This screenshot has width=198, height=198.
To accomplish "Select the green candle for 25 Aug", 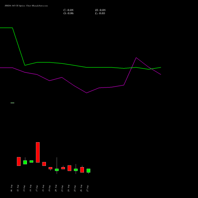I will (x=76, y=170).
